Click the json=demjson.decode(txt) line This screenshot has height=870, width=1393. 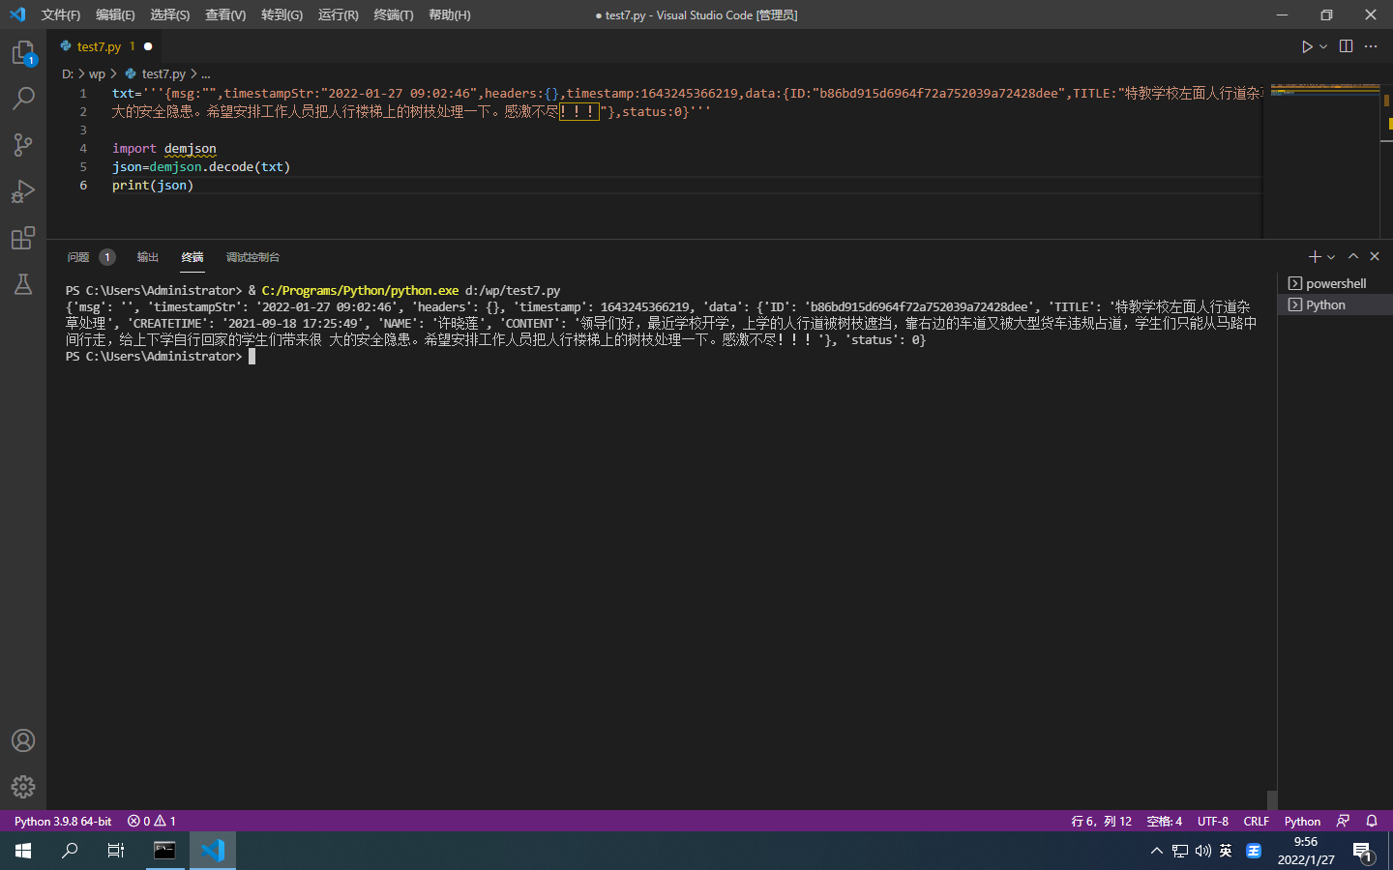pyautogui.click(x=201, y=166)
